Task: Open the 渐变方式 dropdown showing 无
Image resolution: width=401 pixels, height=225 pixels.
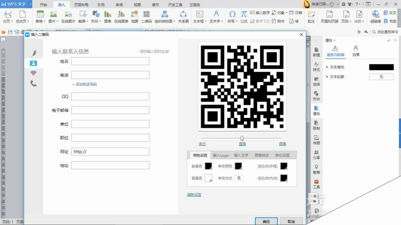Action: pos(239,178)
